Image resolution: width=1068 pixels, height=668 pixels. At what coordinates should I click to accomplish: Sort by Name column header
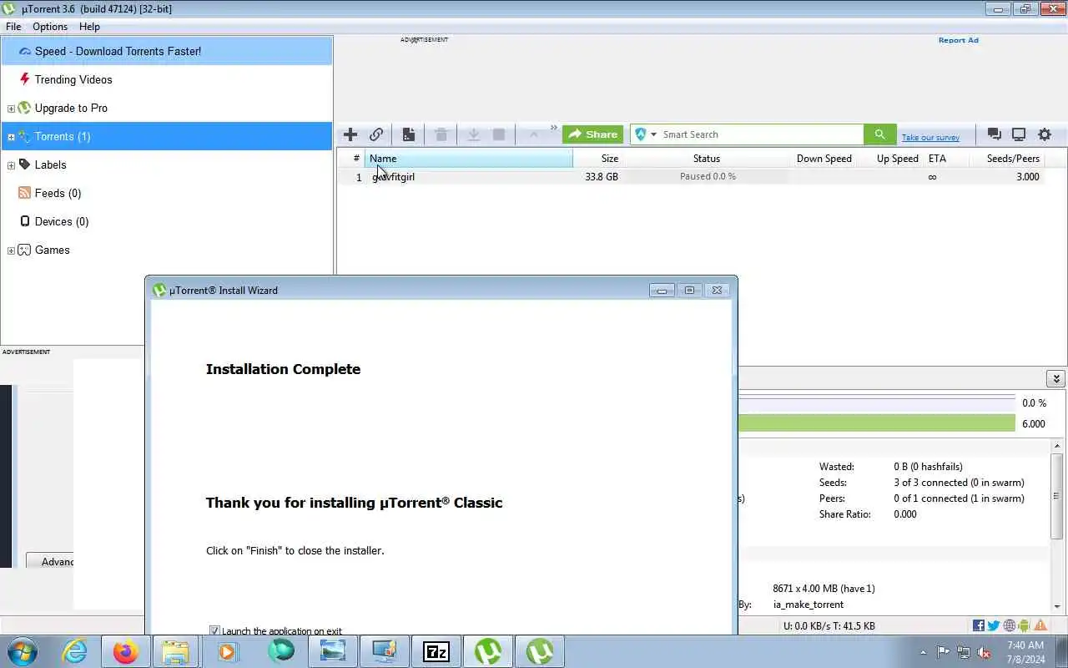(x=468, y=159)
